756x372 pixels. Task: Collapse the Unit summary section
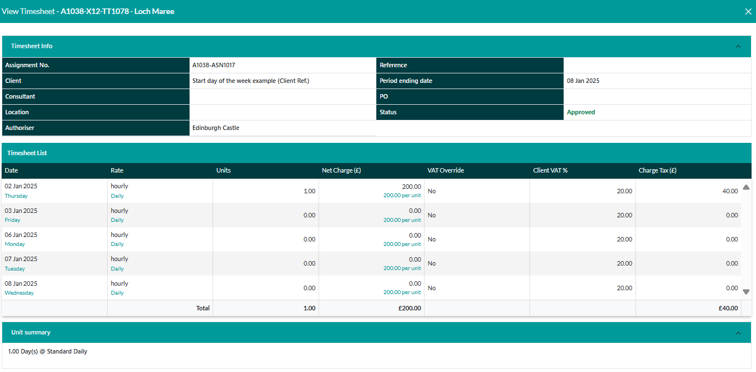tap(738, 333)
